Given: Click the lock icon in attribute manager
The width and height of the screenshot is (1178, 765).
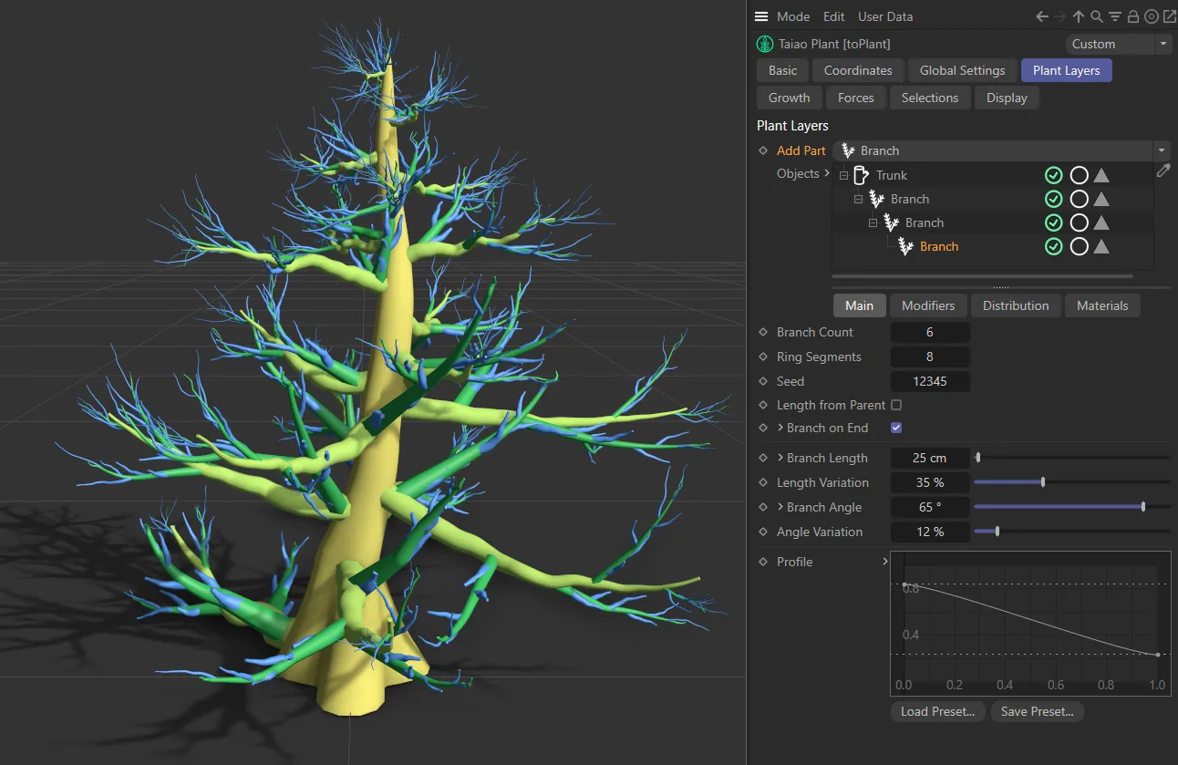Looking at the screenshot, I should click(1132, 16).
